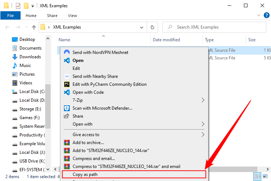The width and height of the screenshot is (271, 181).
Task: Expand the Open with submenu
Action: point(203,124)
